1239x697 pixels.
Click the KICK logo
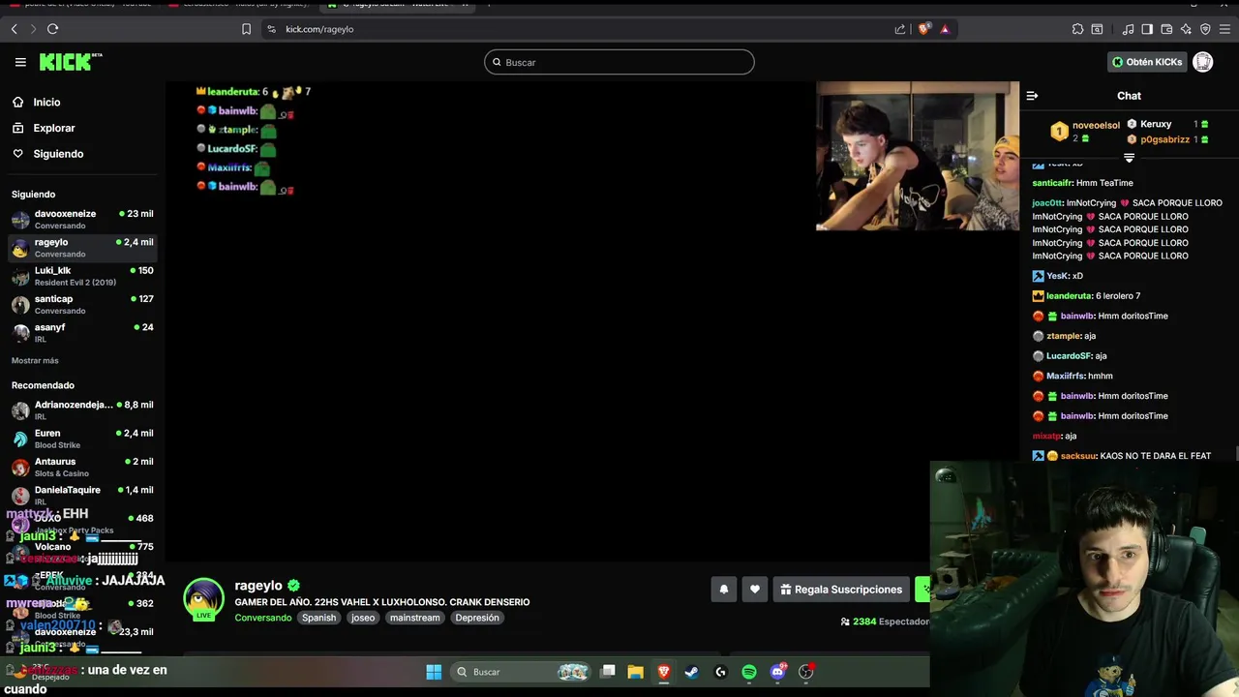[x=70, y=62]
